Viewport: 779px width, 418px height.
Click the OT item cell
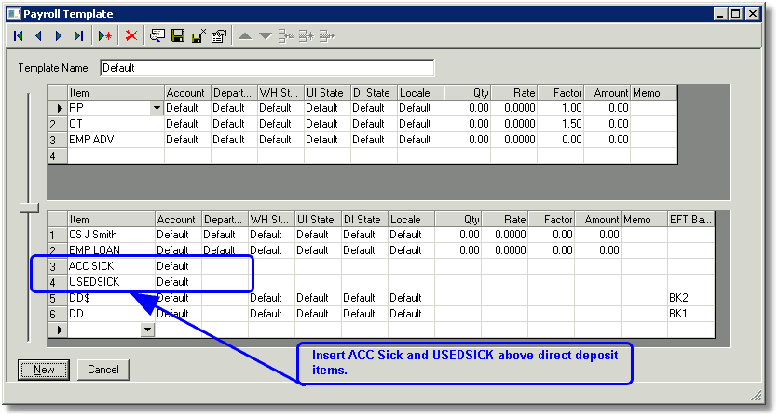pyautogui.click(x=116, y=124)
